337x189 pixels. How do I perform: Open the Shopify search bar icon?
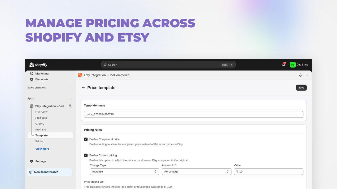point(106,65)
